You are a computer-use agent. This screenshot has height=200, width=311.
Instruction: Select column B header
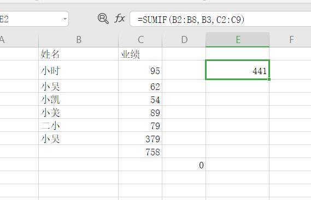coord(79,40)
